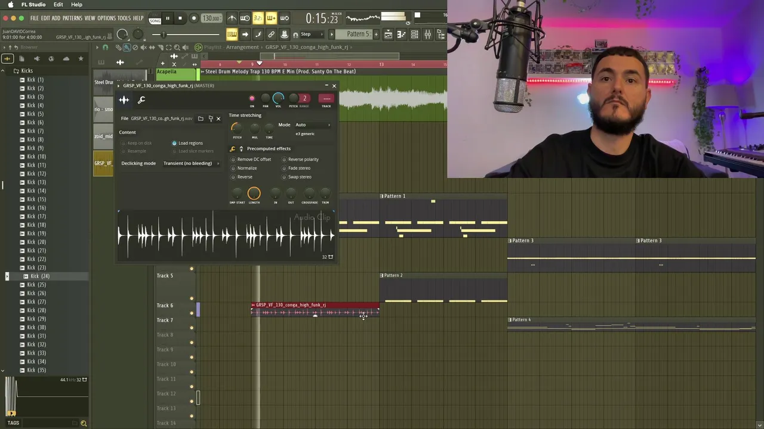Toggle the metronome icon
Viewport: 764px width, 429px height.
click(x=232, y=18)
